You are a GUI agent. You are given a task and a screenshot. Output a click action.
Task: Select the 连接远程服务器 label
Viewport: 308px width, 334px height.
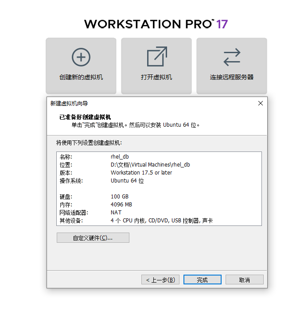point(232,77)
